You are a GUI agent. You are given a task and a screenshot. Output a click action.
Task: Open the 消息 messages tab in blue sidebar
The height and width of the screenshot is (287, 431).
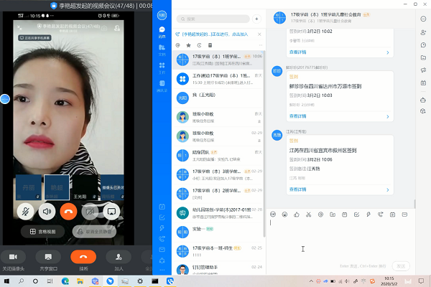(162, 32)
